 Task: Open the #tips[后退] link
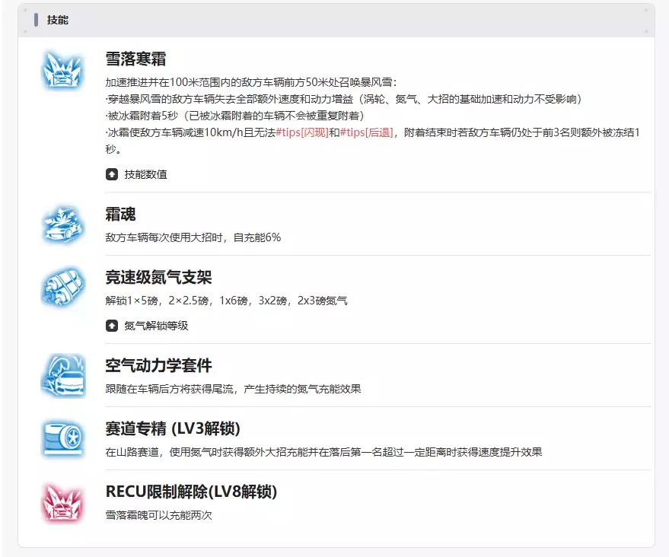point(367,132)
